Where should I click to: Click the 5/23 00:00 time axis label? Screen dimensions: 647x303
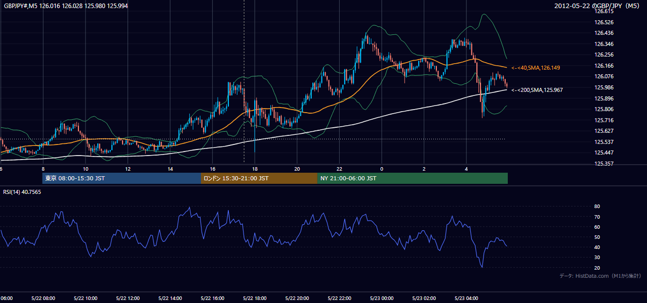click(381, 298)
